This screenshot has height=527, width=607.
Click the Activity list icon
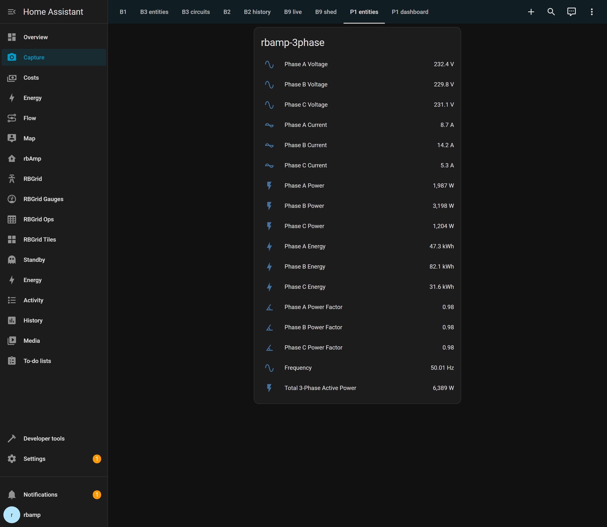(x=12, y=300)
